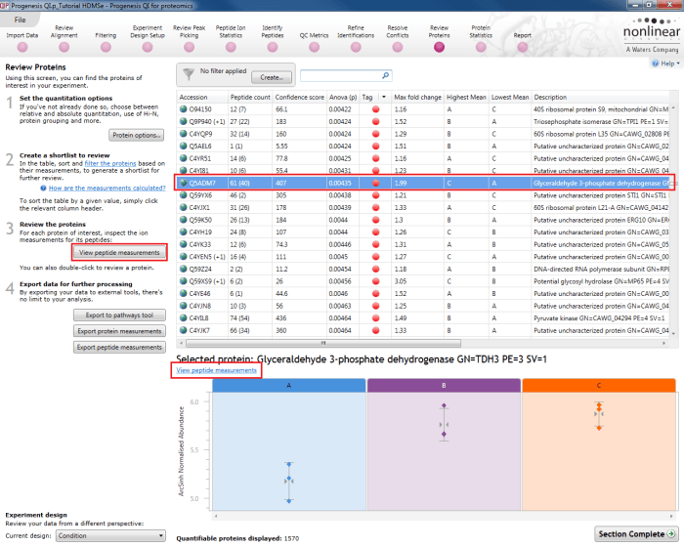Select the C4YH19 accession row

pyautogui.click(x=423, y=232)
